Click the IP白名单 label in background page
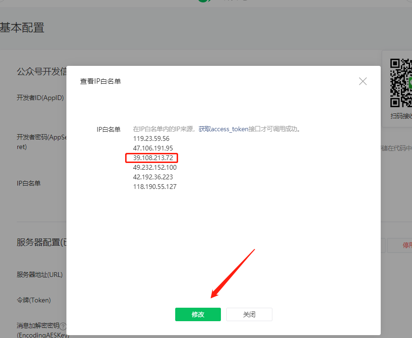The image size is (412, 338). 29,183
